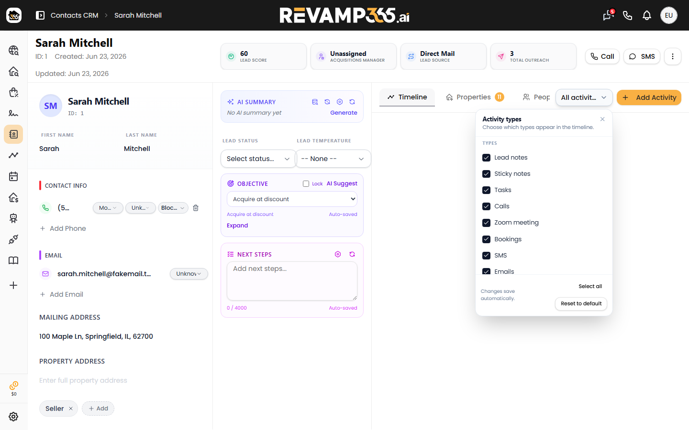Open the email Unknown status dropdown
This screenshot has width=689, height=430.
(189, 274)
